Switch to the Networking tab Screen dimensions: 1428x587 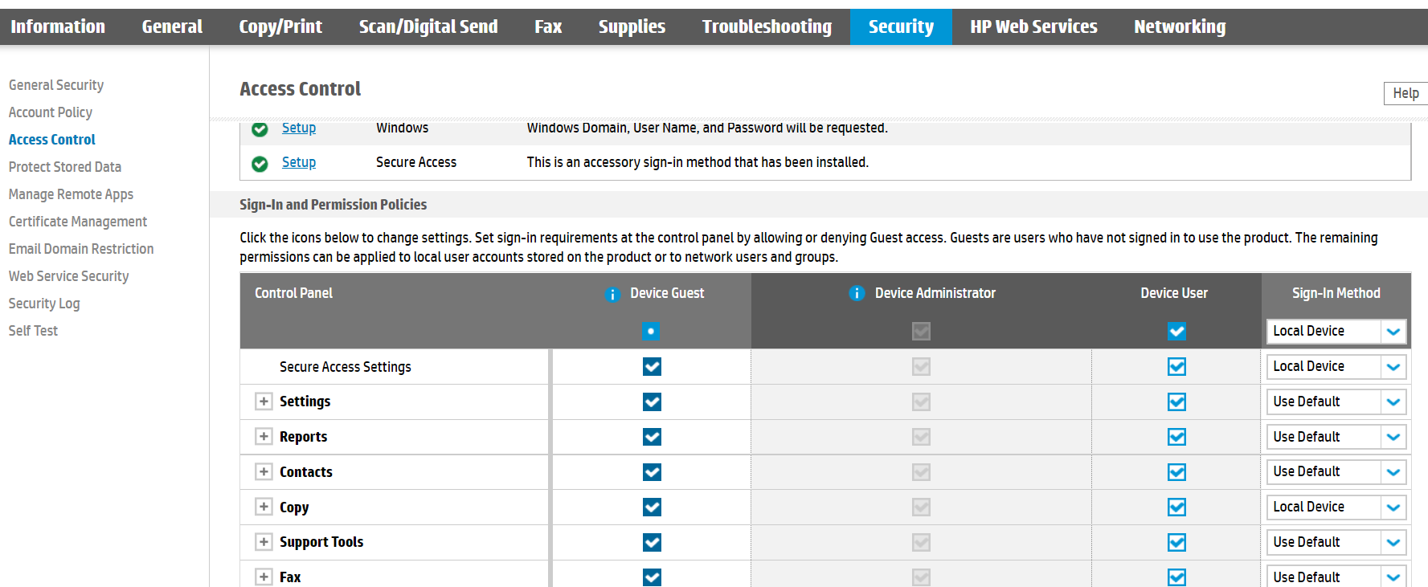tap(1180, 26)
